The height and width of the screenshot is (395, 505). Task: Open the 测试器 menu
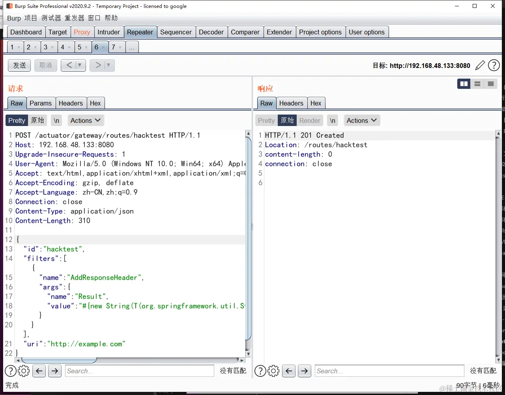tap(51, 18)
